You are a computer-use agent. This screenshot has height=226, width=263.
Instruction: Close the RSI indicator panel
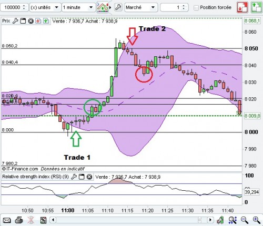click(x=89, y=177)
